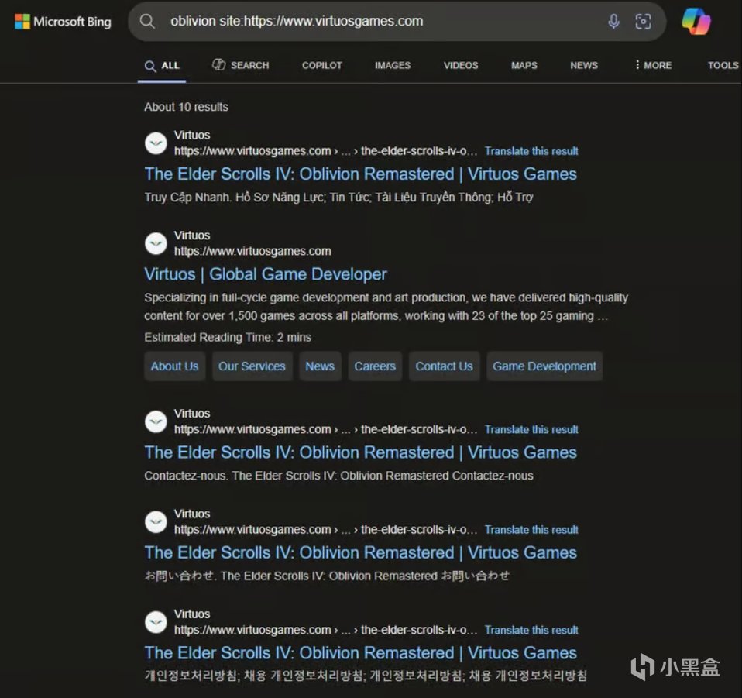742x698 pixels.
Task: Click the Virtuos favicon above the Japanese result
Action: click(156, 522)
